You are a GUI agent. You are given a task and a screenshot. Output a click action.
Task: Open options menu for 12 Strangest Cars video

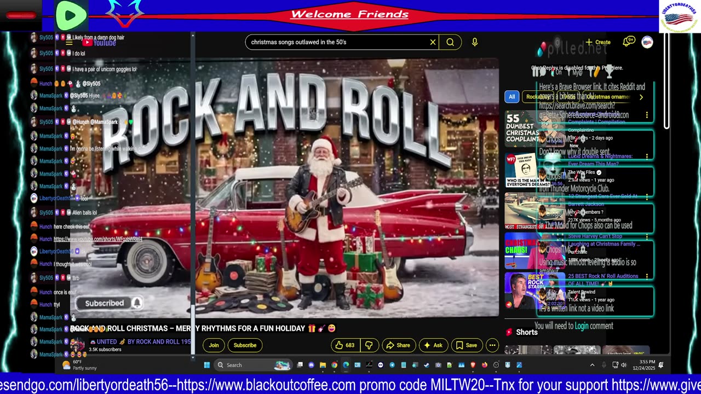click(647, 196)
